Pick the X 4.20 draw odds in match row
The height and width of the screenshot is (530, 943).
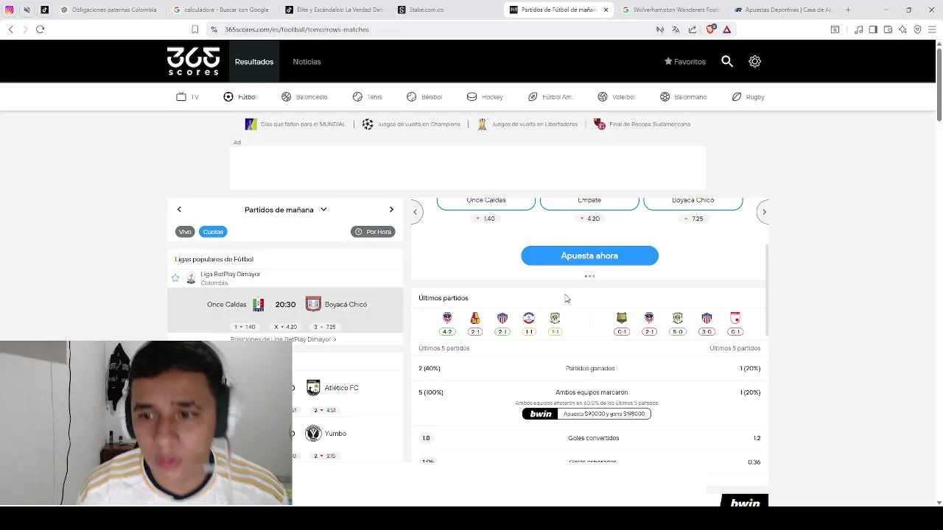point(285,327)
